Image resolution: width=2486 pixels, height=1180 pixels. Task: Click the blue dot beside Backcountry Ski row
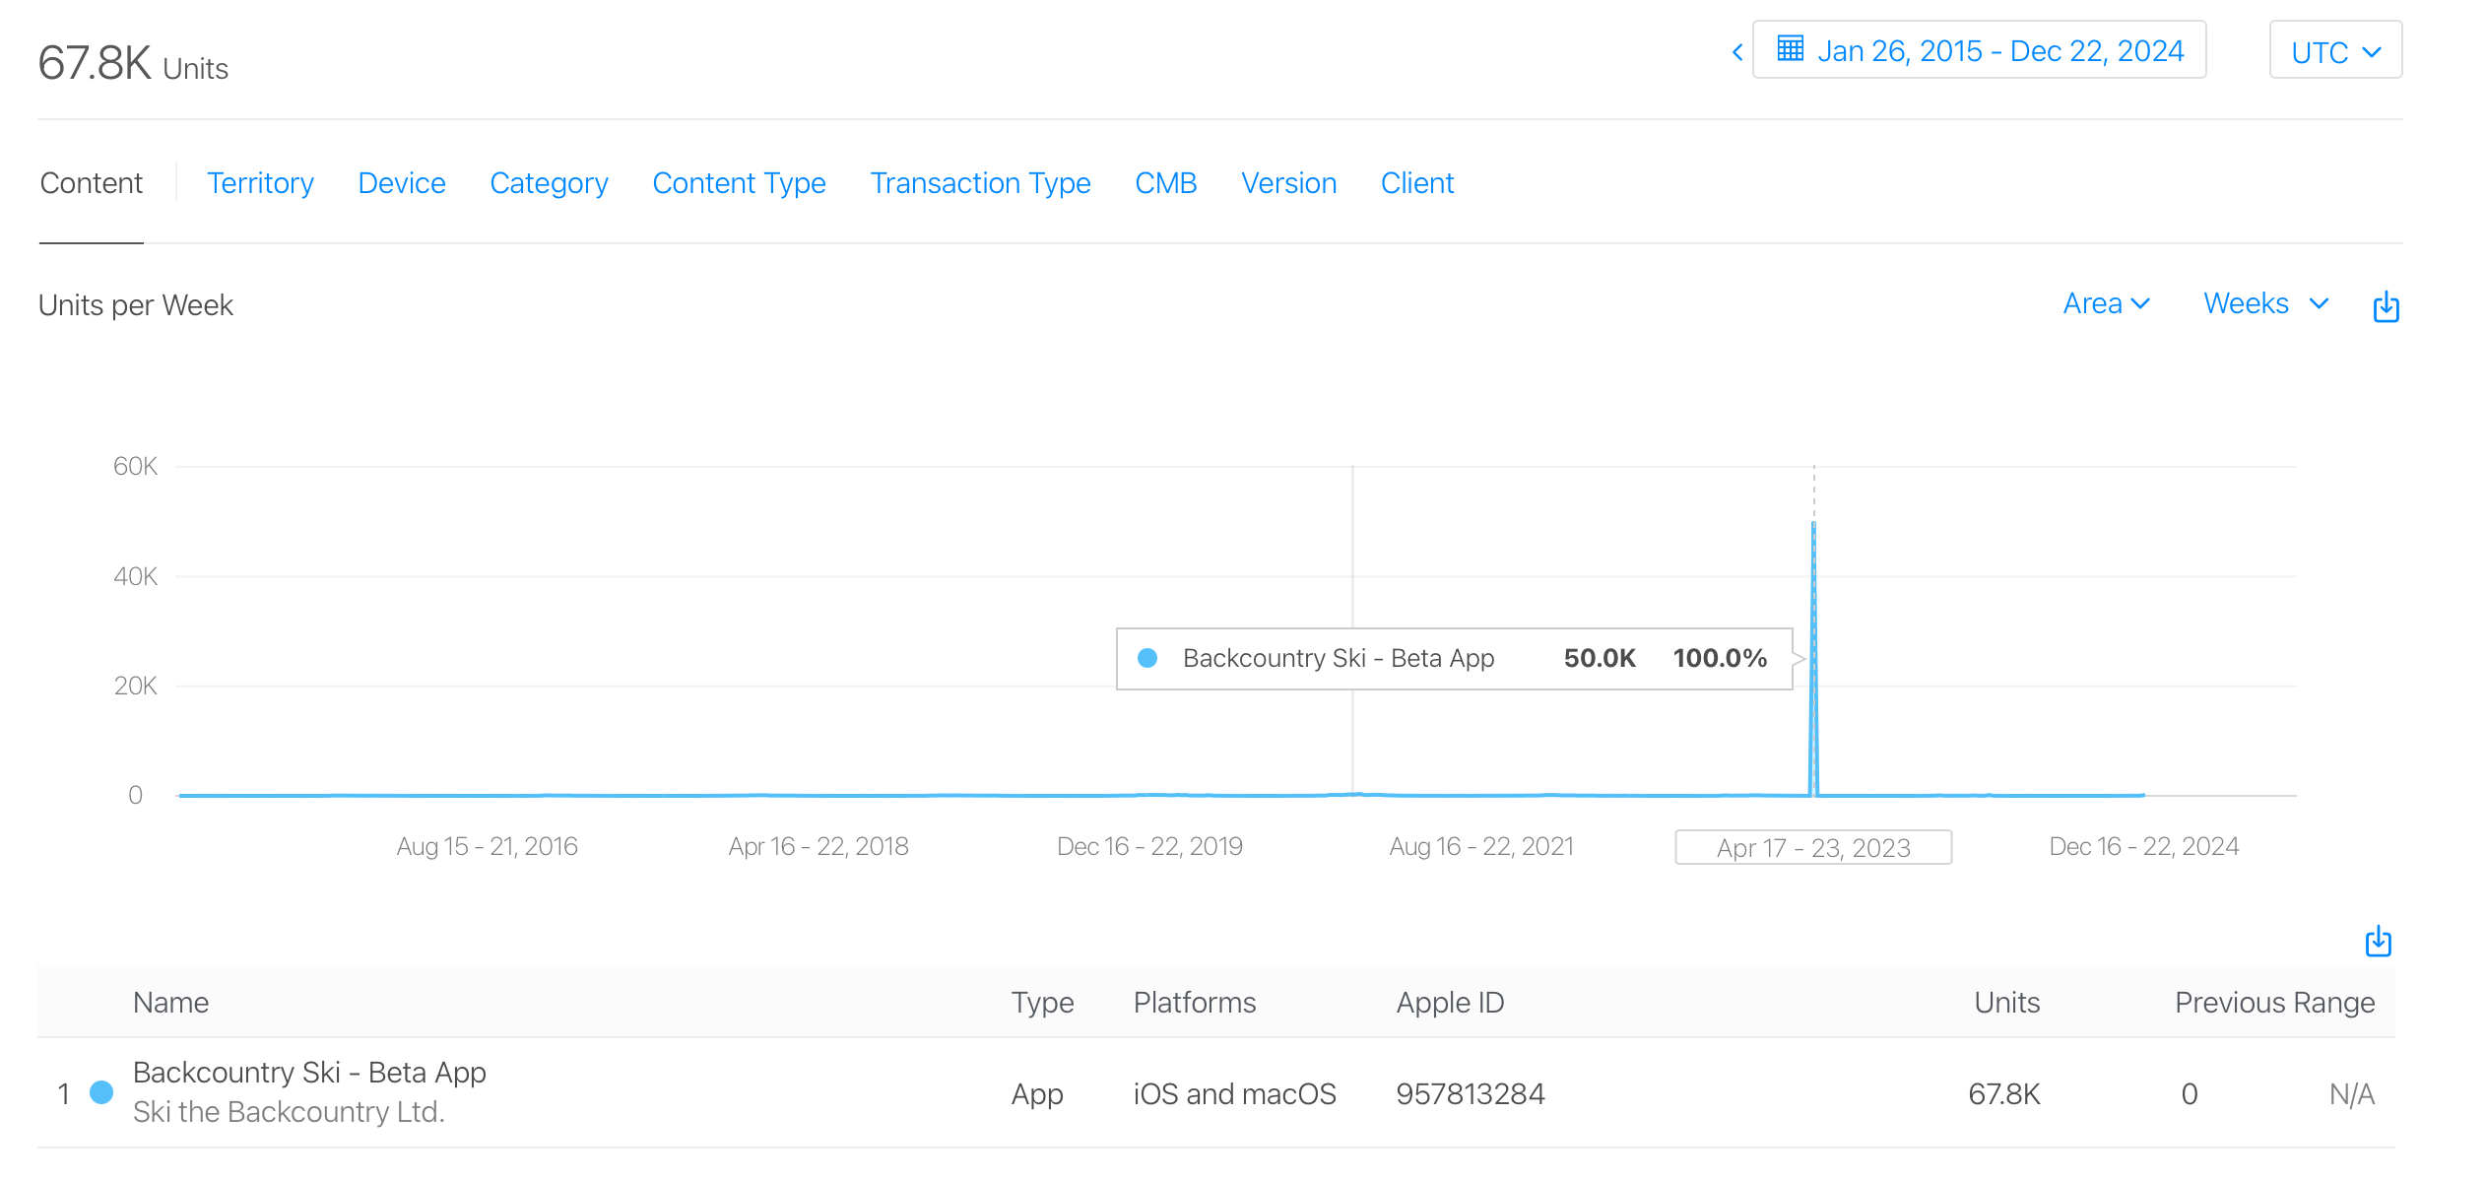(101, 1092)
